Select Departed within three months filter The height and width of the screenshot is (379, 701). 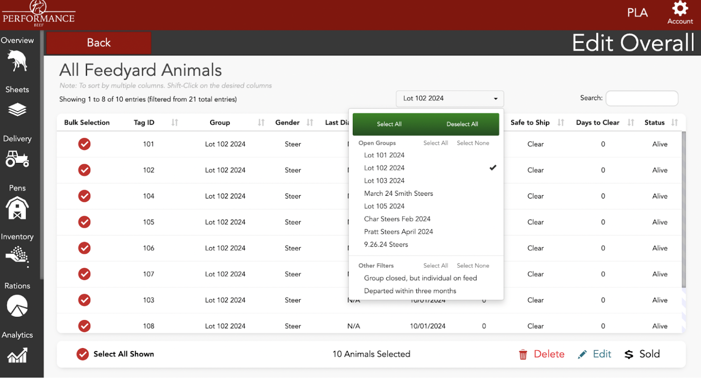pyautogui.click(x=410, y=291)
